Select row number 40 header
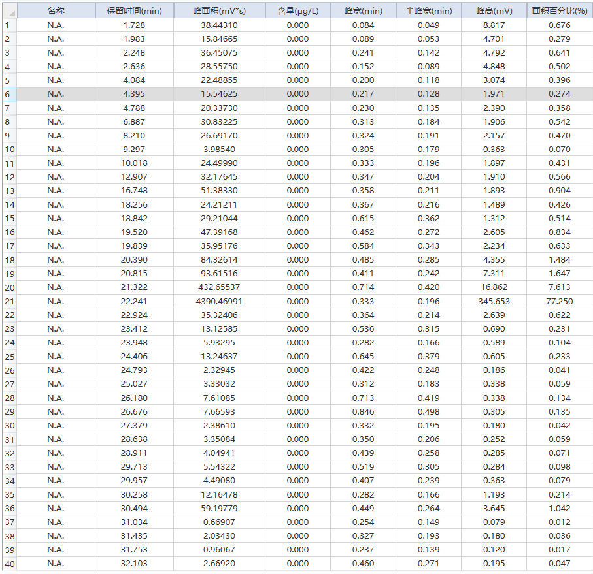The image size is (593, 574). (8, 564)
